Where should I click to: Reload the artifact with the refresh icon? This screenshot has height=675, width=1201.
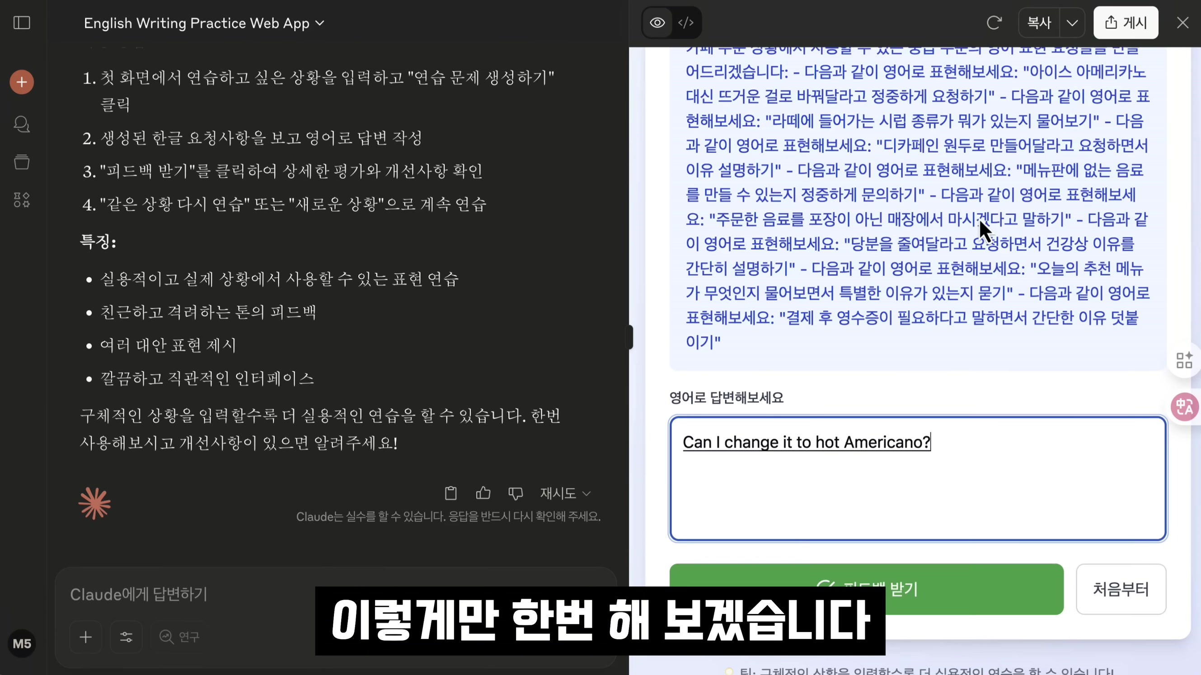(994, 23)
